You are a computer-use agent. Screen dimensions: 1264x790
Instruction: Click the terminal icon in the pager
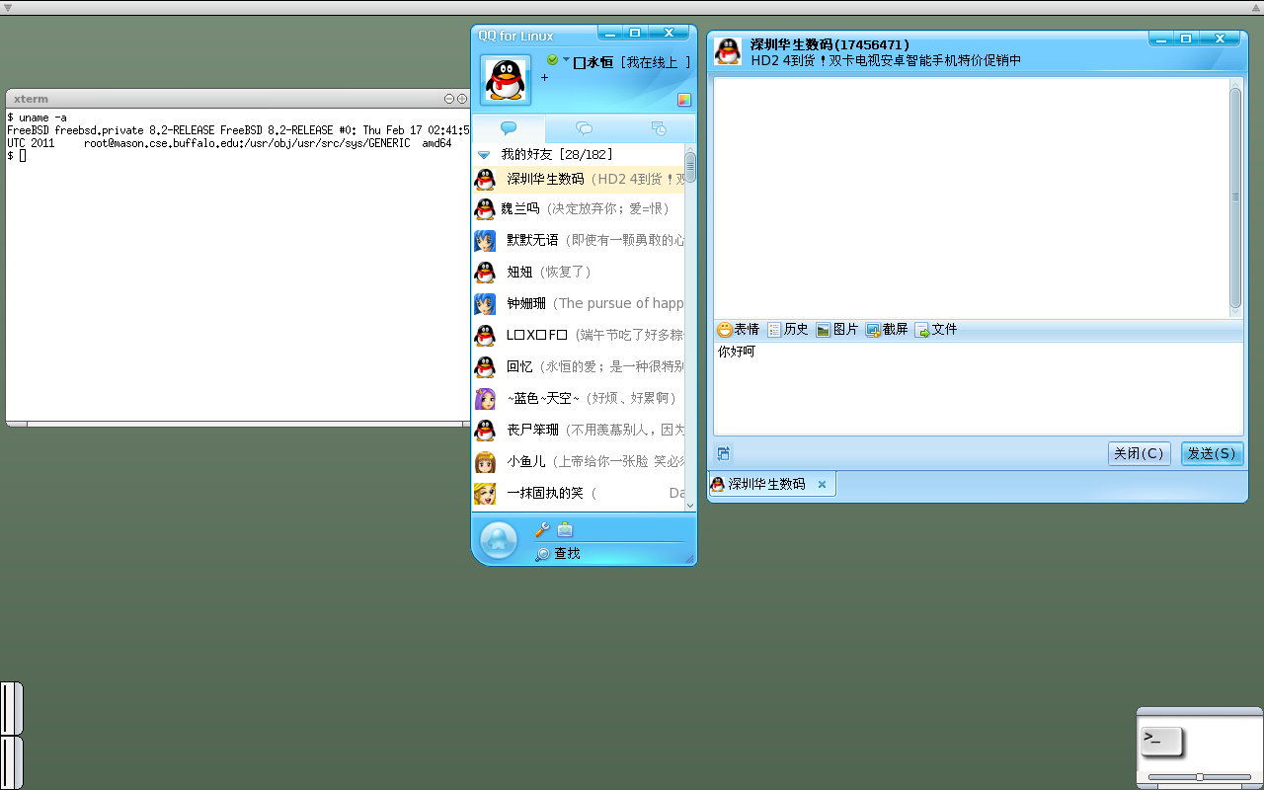(1161, 742)
